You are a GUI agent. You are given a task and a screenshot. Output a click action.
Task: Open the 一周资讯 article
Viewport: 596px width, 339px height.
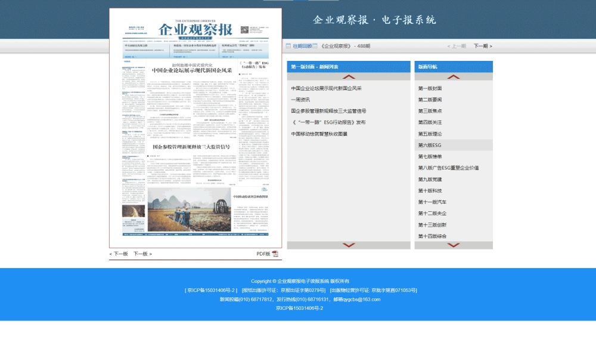tap(300, 100)
